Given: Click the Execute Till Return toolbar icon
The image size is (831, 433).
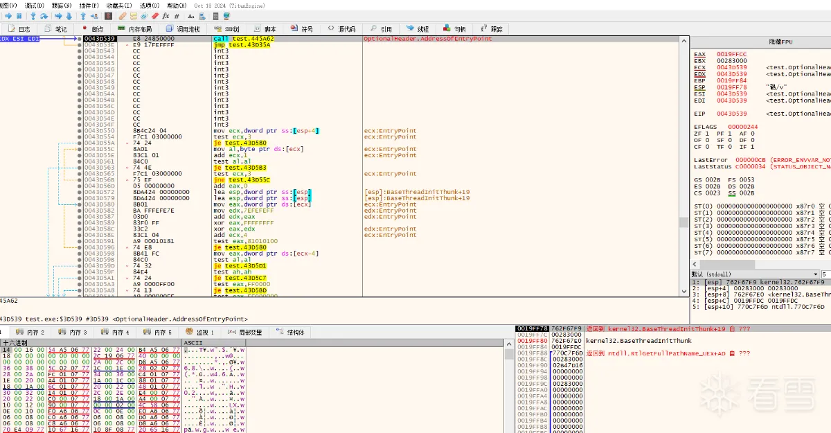Looking at the screenshot, I should 83,16.
